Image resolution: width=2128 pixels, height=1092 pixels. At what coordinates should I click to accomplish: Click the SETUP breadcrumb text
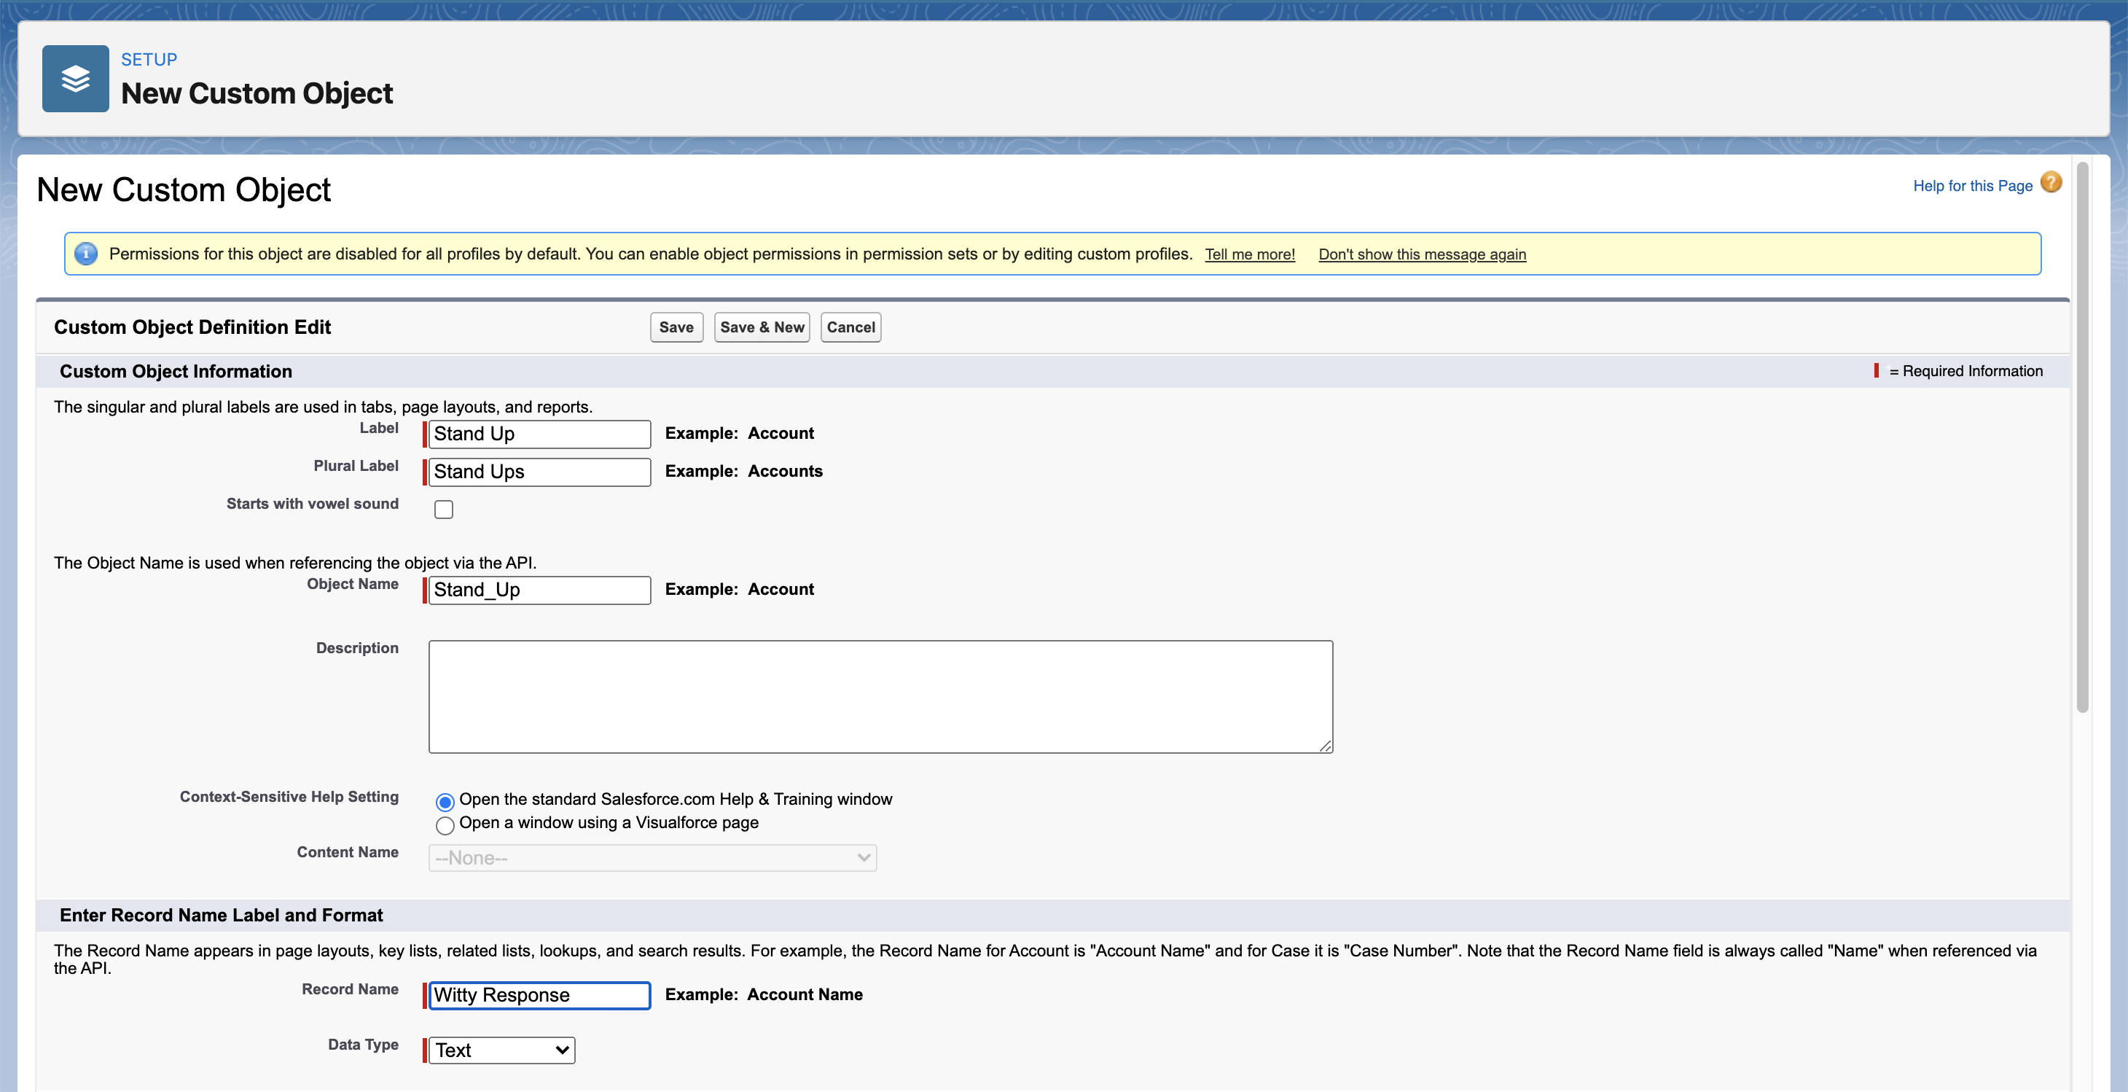pyautogui.click(x=149, y=60)
